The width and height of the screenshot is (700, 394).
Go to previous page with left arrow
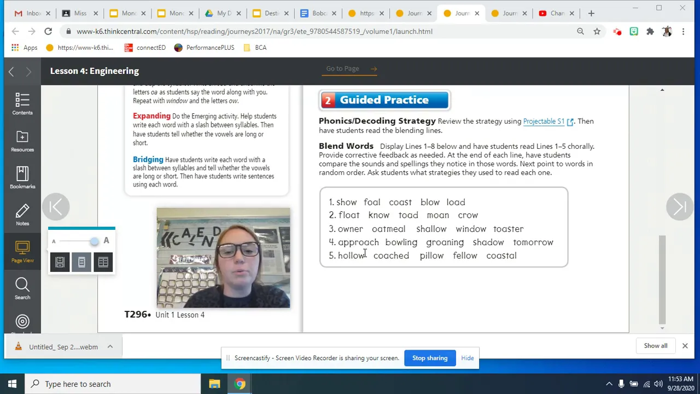[x=56, y=207]
